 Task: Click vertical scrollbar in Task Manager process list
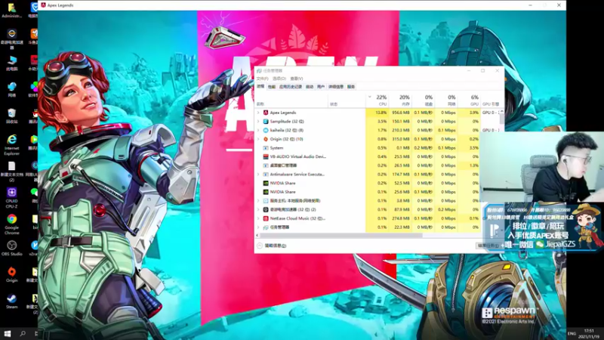(x=502, y=117)
